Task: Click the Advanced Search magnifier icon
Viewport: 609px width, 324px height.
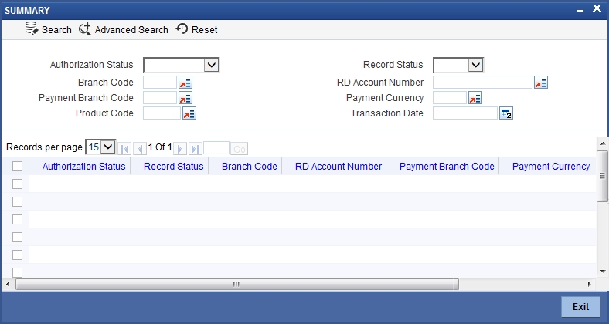Action: click(x=85, y=29)
